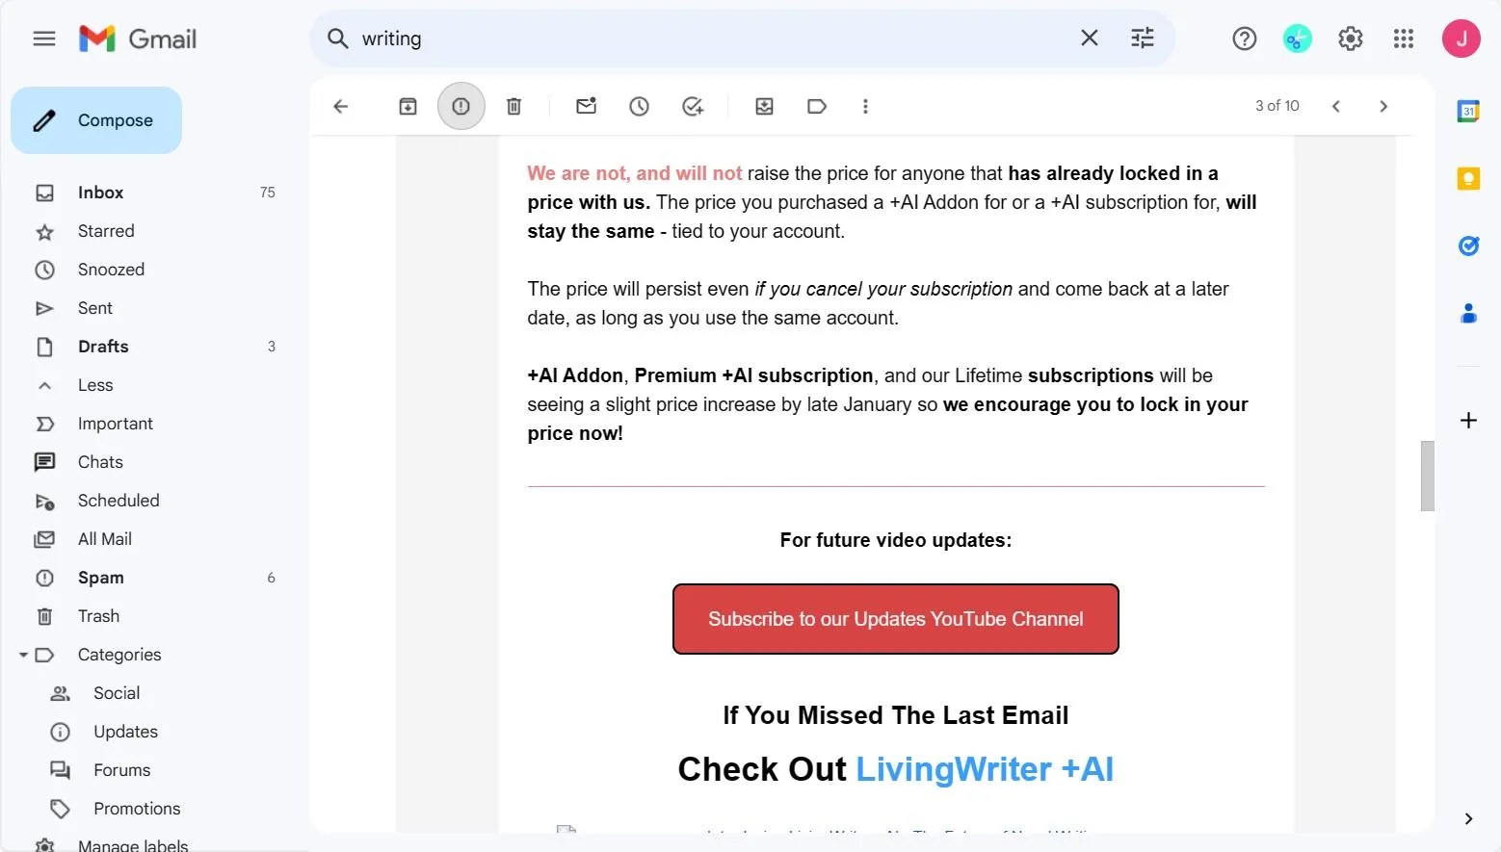Snooze this email
The image size is (1501, 852).
(639, 106)
